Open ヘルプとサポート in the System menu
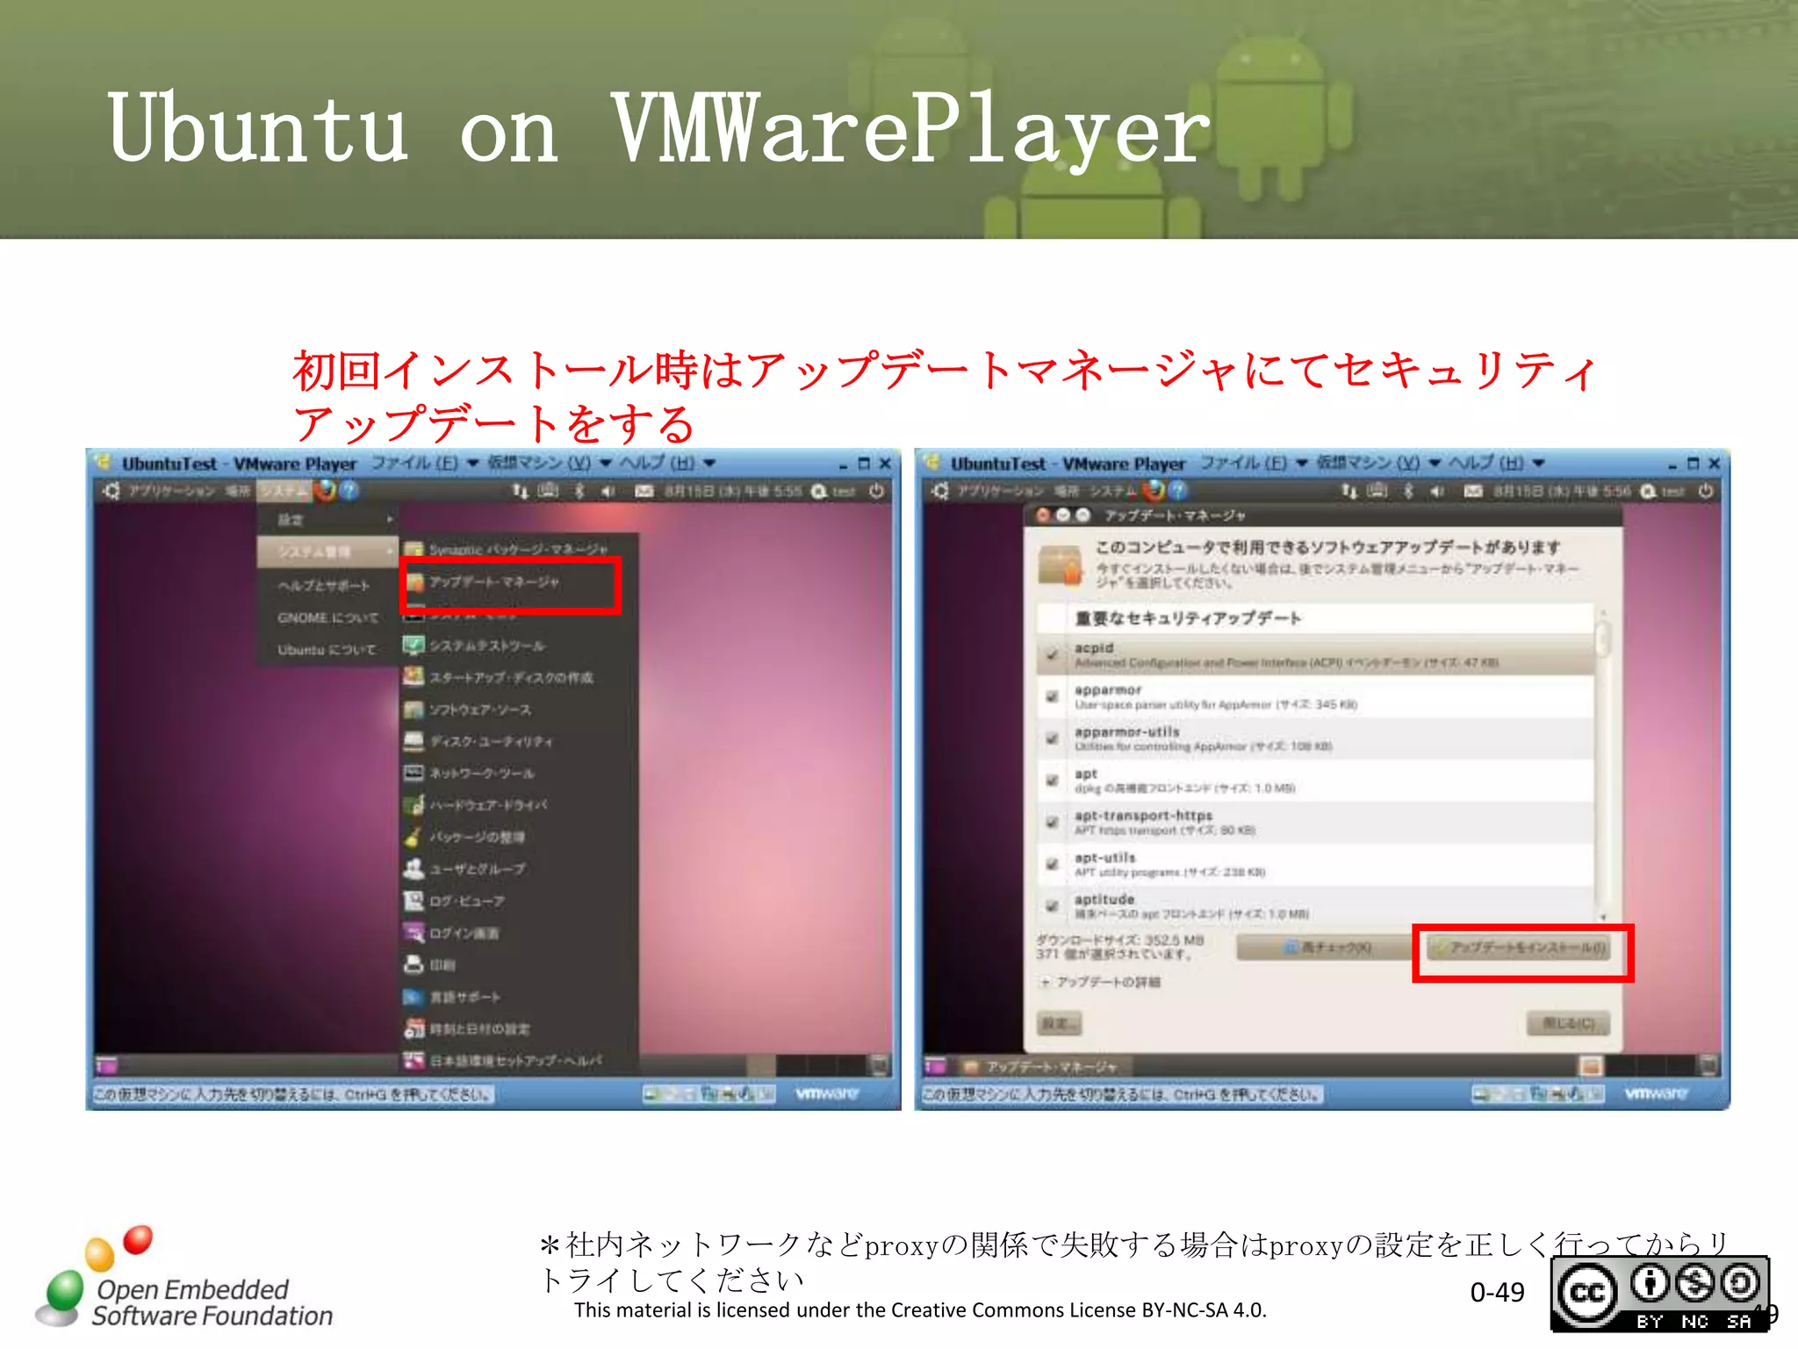Image resolution: width=1798 pixels, height=1349 pixels. [x=327, y=585]
